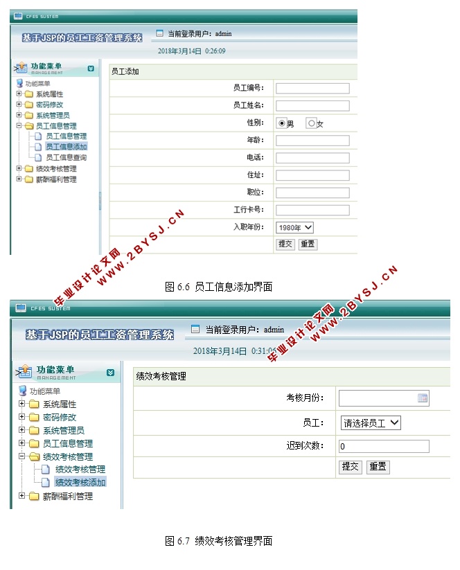Collapse 员工信息管理 node in top tree
460x570 pixels.
19,125
